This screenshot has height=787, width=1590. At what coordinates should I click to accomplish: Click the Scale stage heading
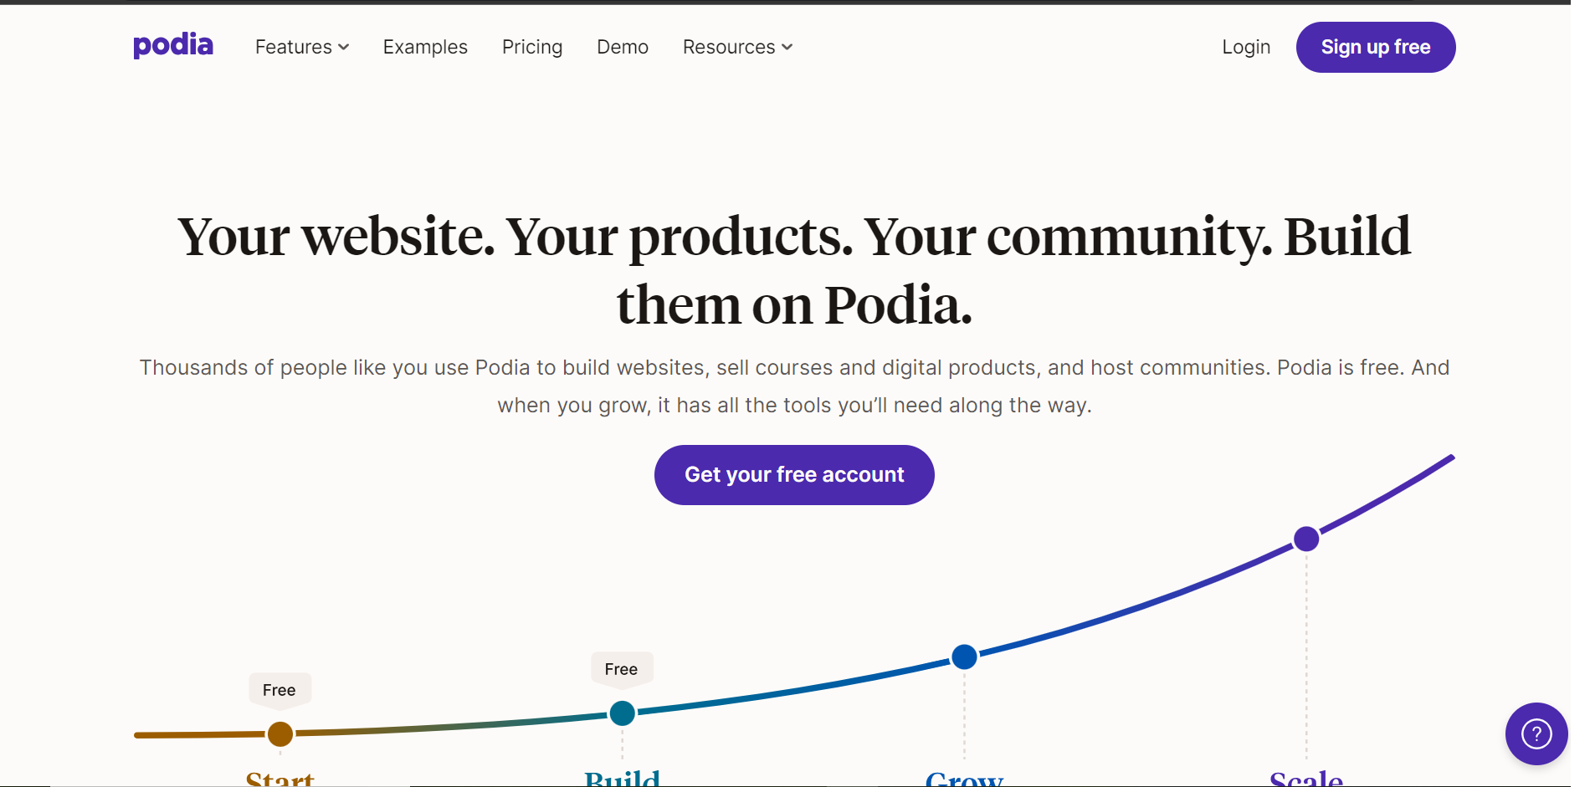coord(1306,779)
